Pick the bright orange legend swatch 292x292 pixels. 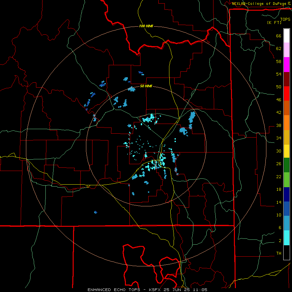[286, 123]
